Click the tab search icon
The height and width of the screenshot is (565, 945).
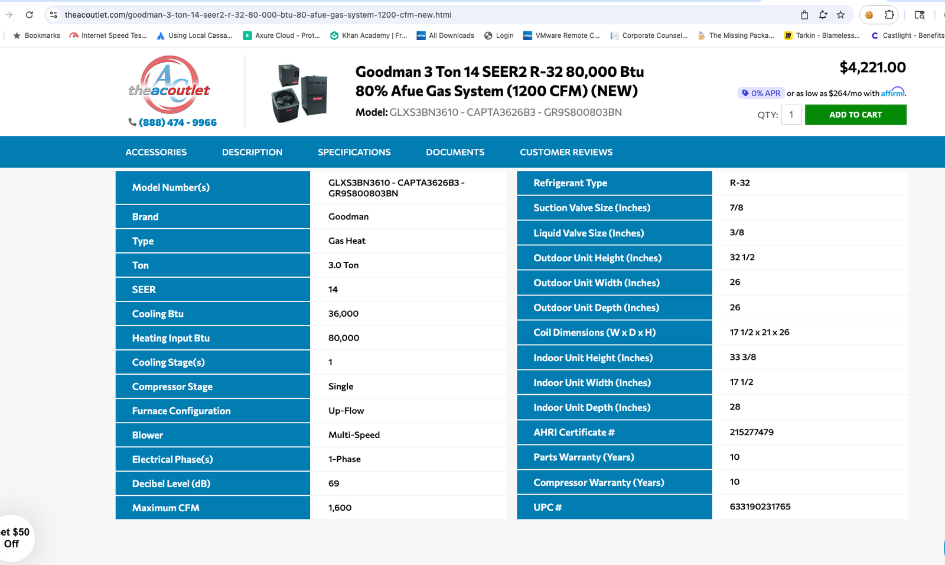pos(920,15)
